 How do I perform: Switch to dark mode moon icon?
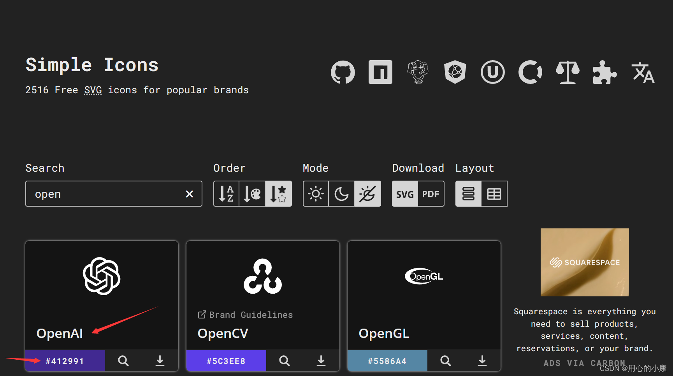pyautogui.click(x=341, y=193)
